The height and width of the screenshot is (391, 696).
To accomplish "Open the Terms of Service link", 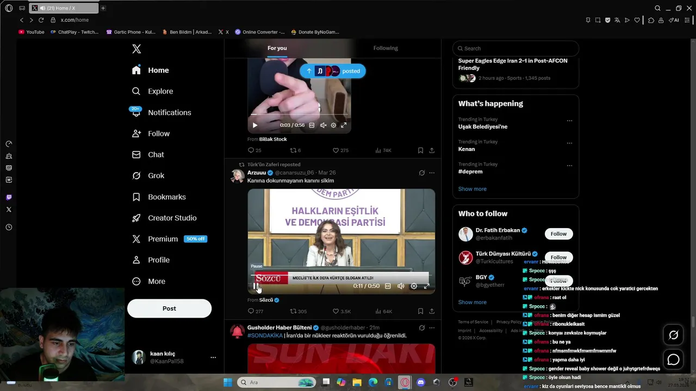I will click(x=473, y=322).
